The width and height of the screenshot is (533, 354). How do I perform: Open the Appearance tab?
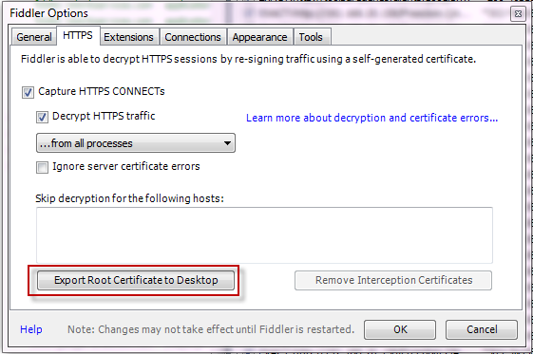coord(259,37)
